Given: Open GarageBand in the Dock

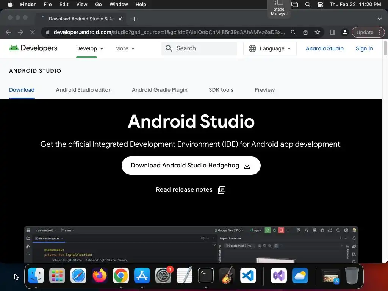Looking at the screenshot, I should pyautogui.click(x=227, y=275).
